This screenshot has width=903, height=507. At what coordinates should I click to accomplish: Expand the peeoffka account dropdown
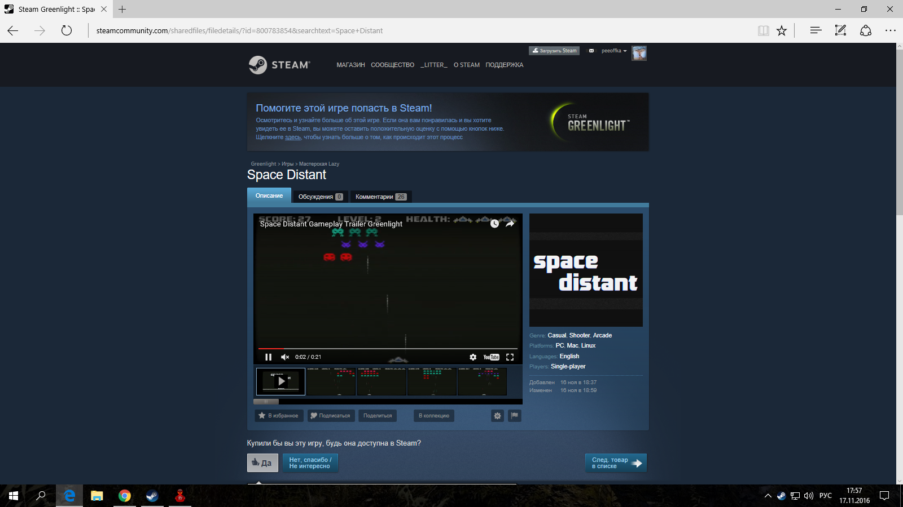614,51
